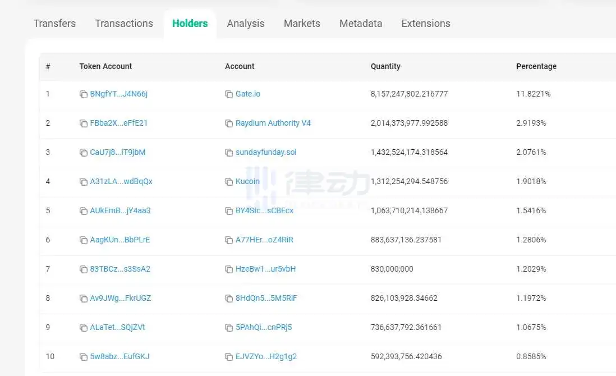Open account 5PAhQi...cnPRj5 link

264,327
